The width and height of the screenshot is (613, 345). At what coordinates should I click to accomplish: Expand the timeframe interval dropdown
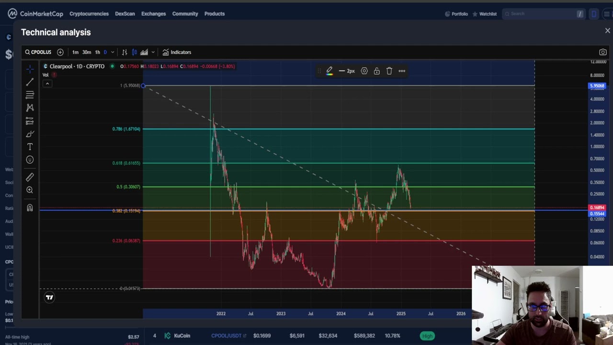click(113, 52)
